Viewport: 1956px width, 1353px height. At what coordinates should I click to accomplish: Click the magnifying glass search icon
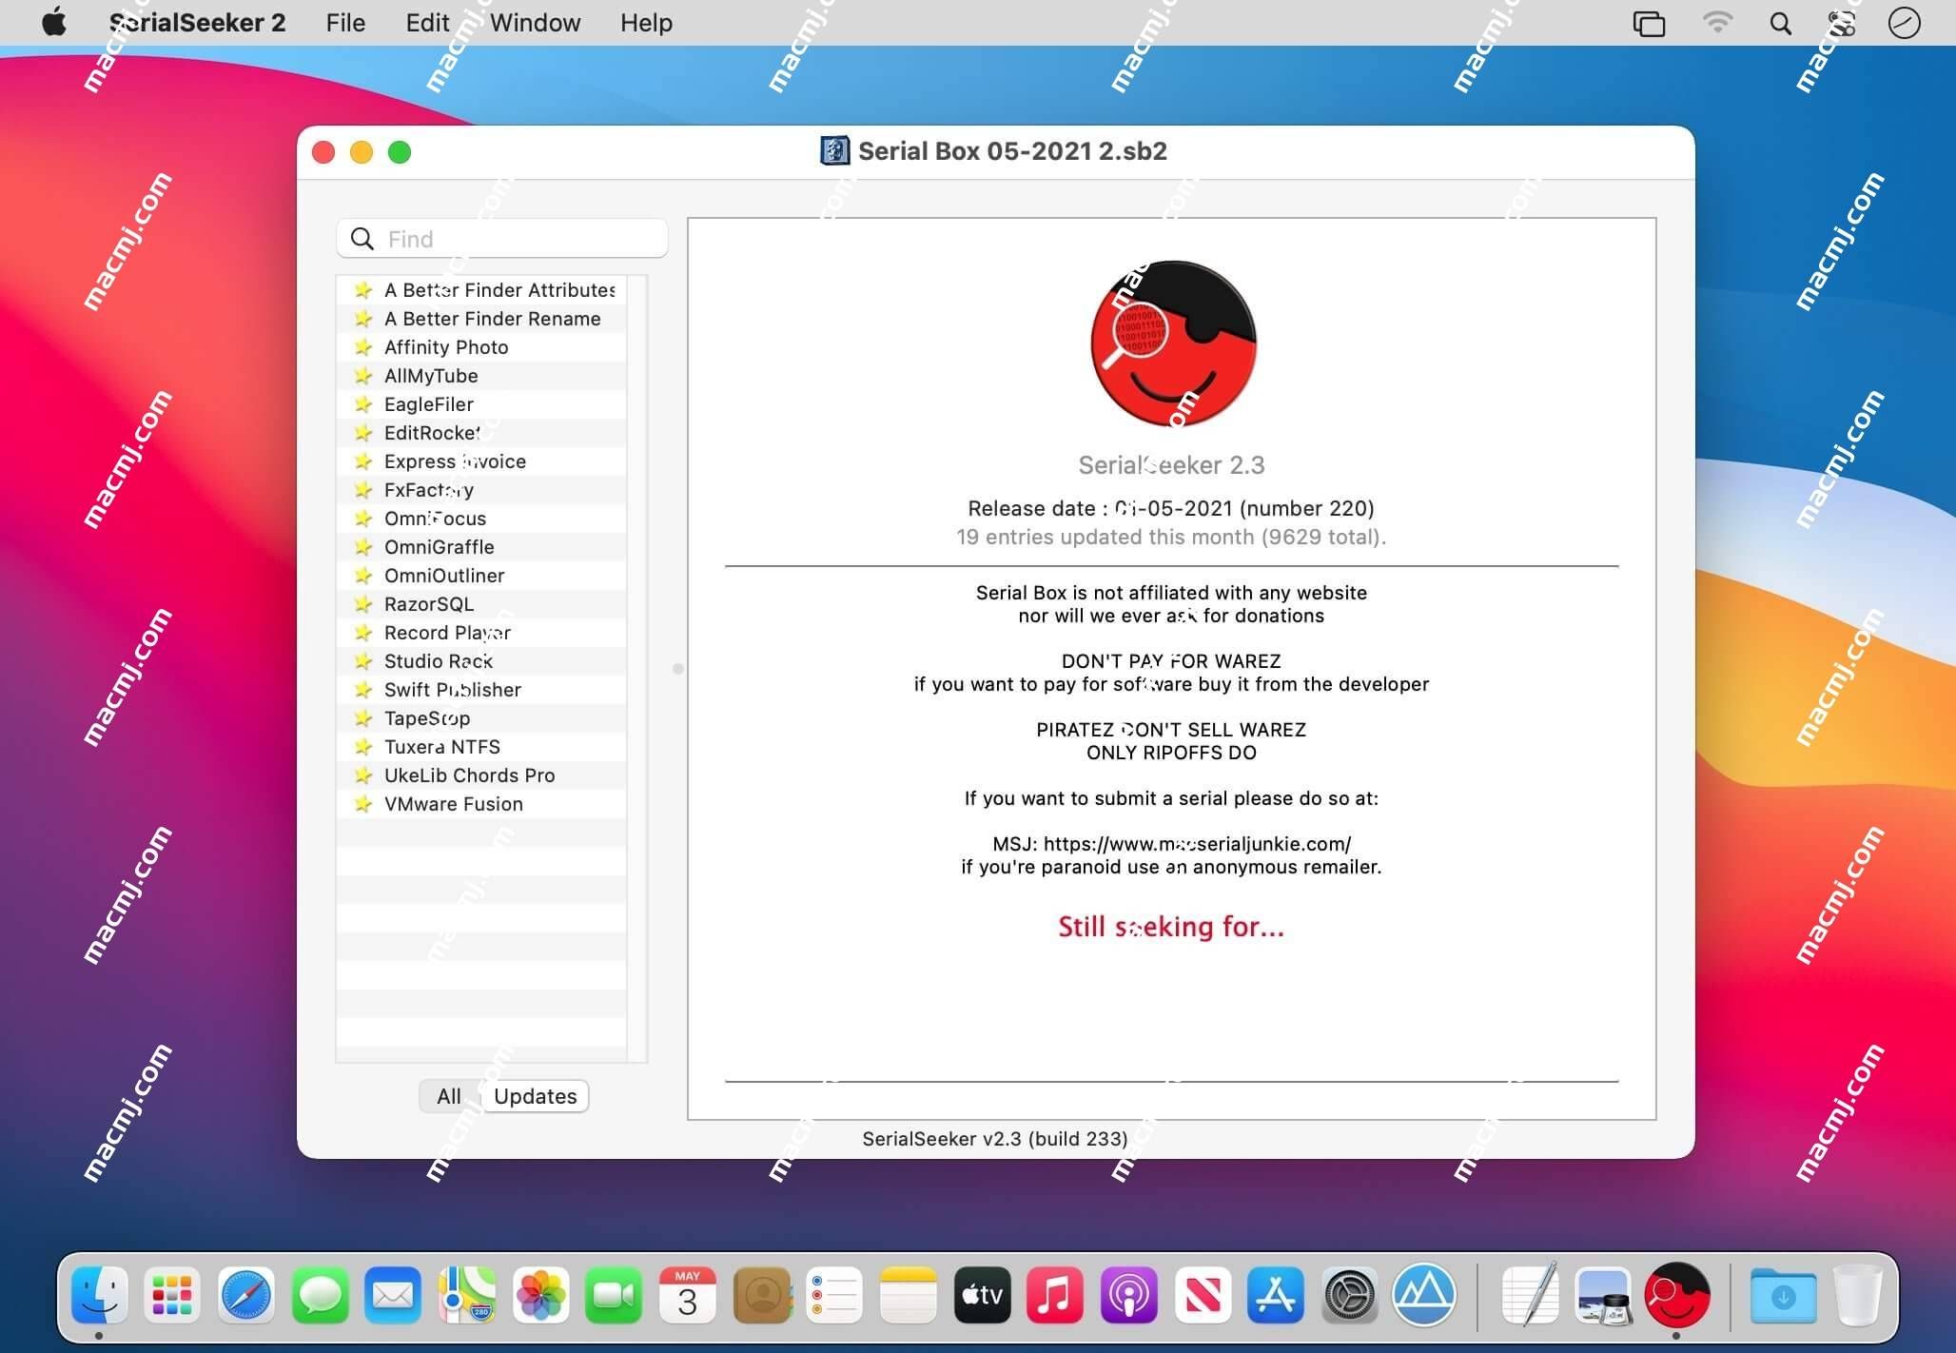click(x=1779, y=21)
